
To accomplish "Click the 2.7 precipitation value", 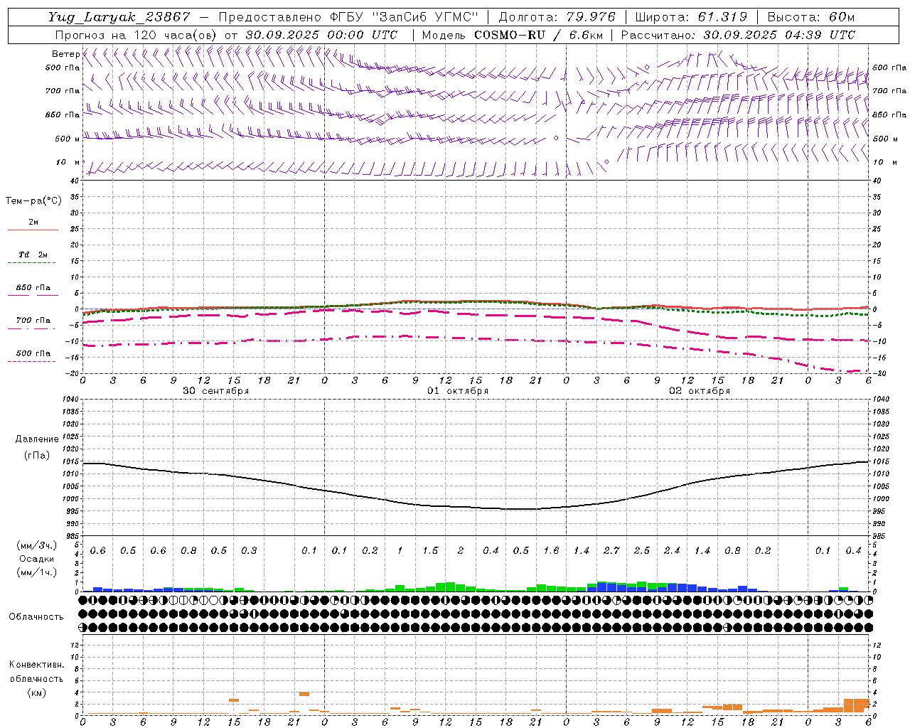I will click(x=611, y=550).
